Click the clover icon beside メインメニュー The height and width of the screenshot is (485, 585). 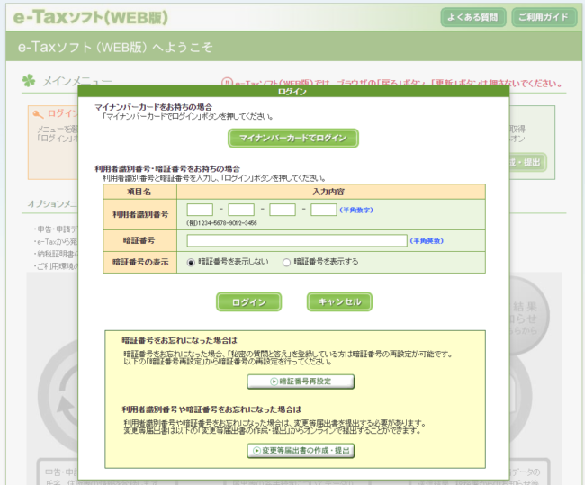tap(29, 80)
